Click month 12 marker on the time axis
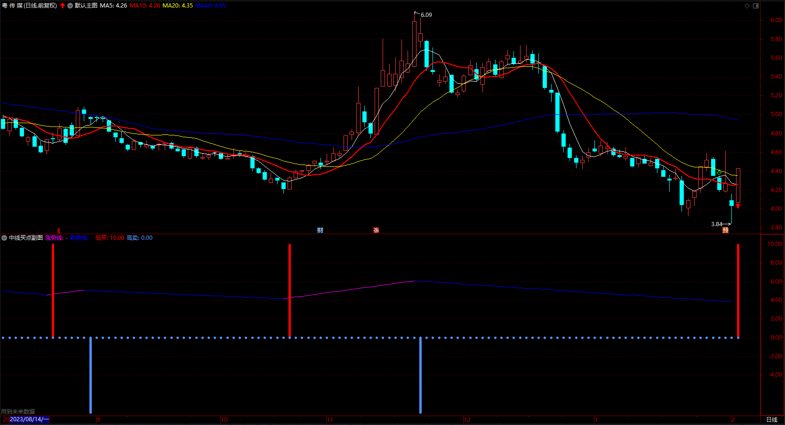The image size is (785, 425). 467,420
